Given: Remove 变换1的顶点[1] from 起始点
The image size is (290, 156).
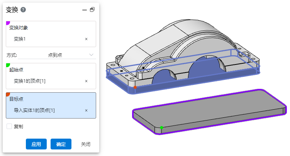Looking at the screenshot, I should pyautogui.click(x=86, y=81).
